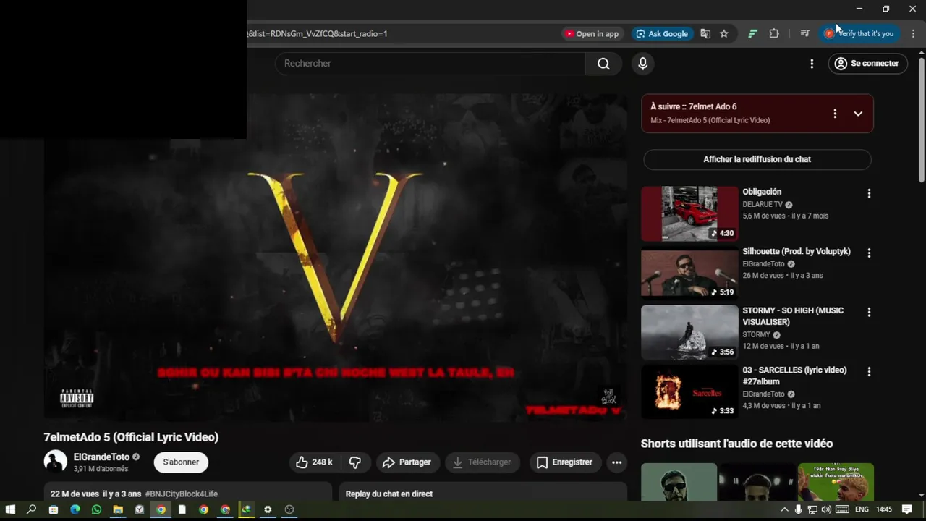Open the microphone tray icon

point(798,509)
